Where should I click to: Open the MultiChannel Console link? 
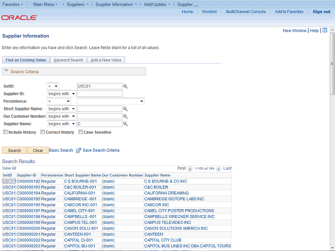click(x=246, y=12)
